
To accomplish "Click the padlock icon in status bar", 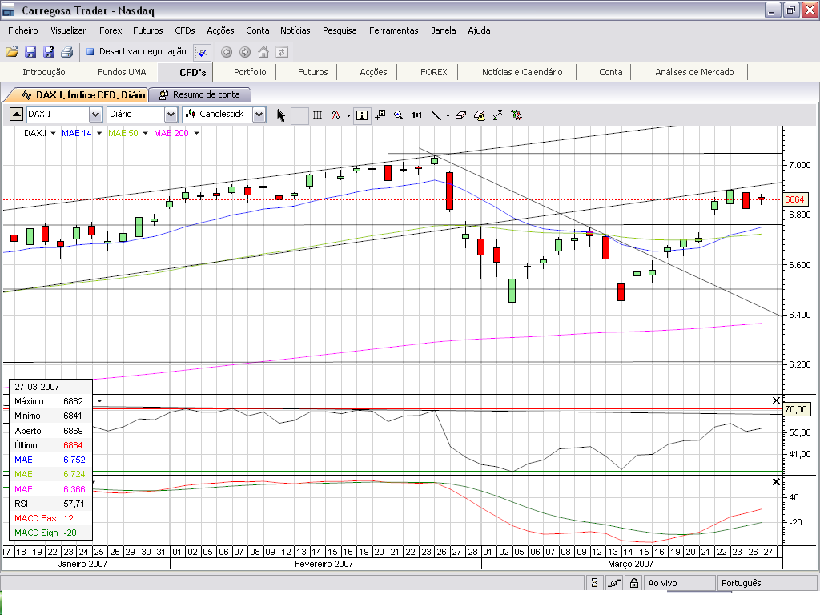I will [x=634, y=583].
